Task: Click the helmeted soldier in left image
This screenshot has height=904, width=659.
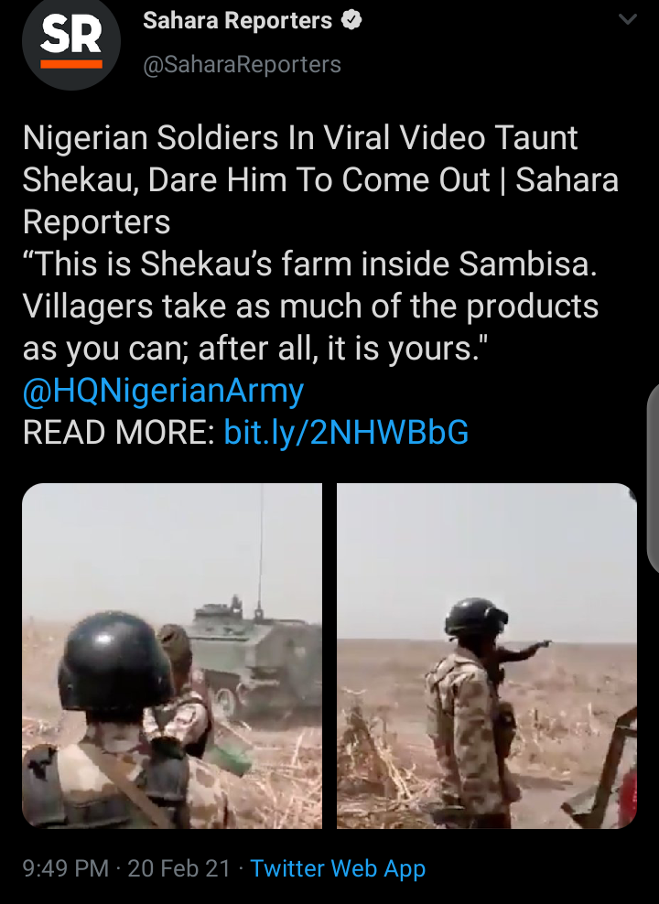Action: tap(110, 721)
